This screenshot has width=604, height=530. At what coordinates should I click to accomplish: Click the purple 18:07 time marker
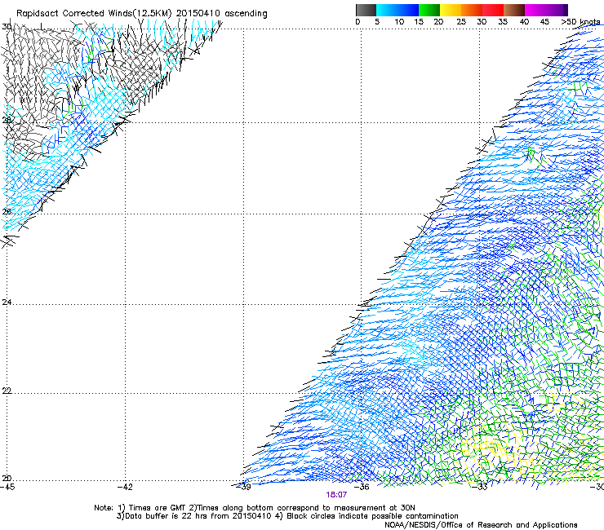336,495
